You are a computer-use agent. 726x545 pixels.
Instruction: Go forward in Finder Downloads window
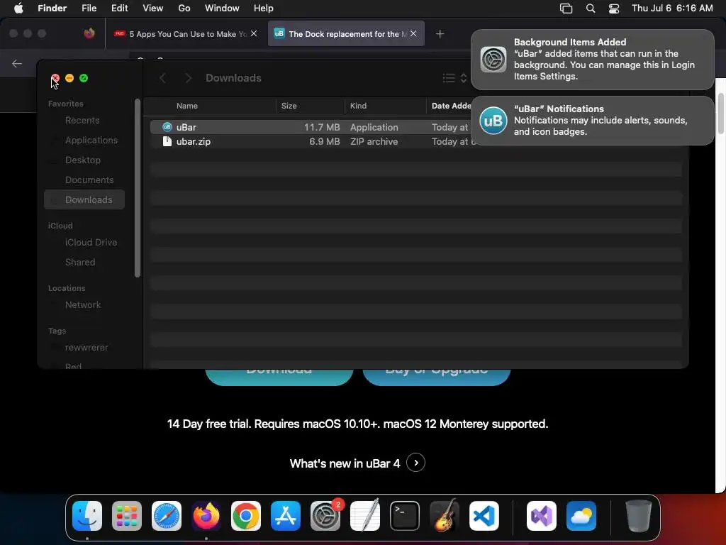(188, 78)
